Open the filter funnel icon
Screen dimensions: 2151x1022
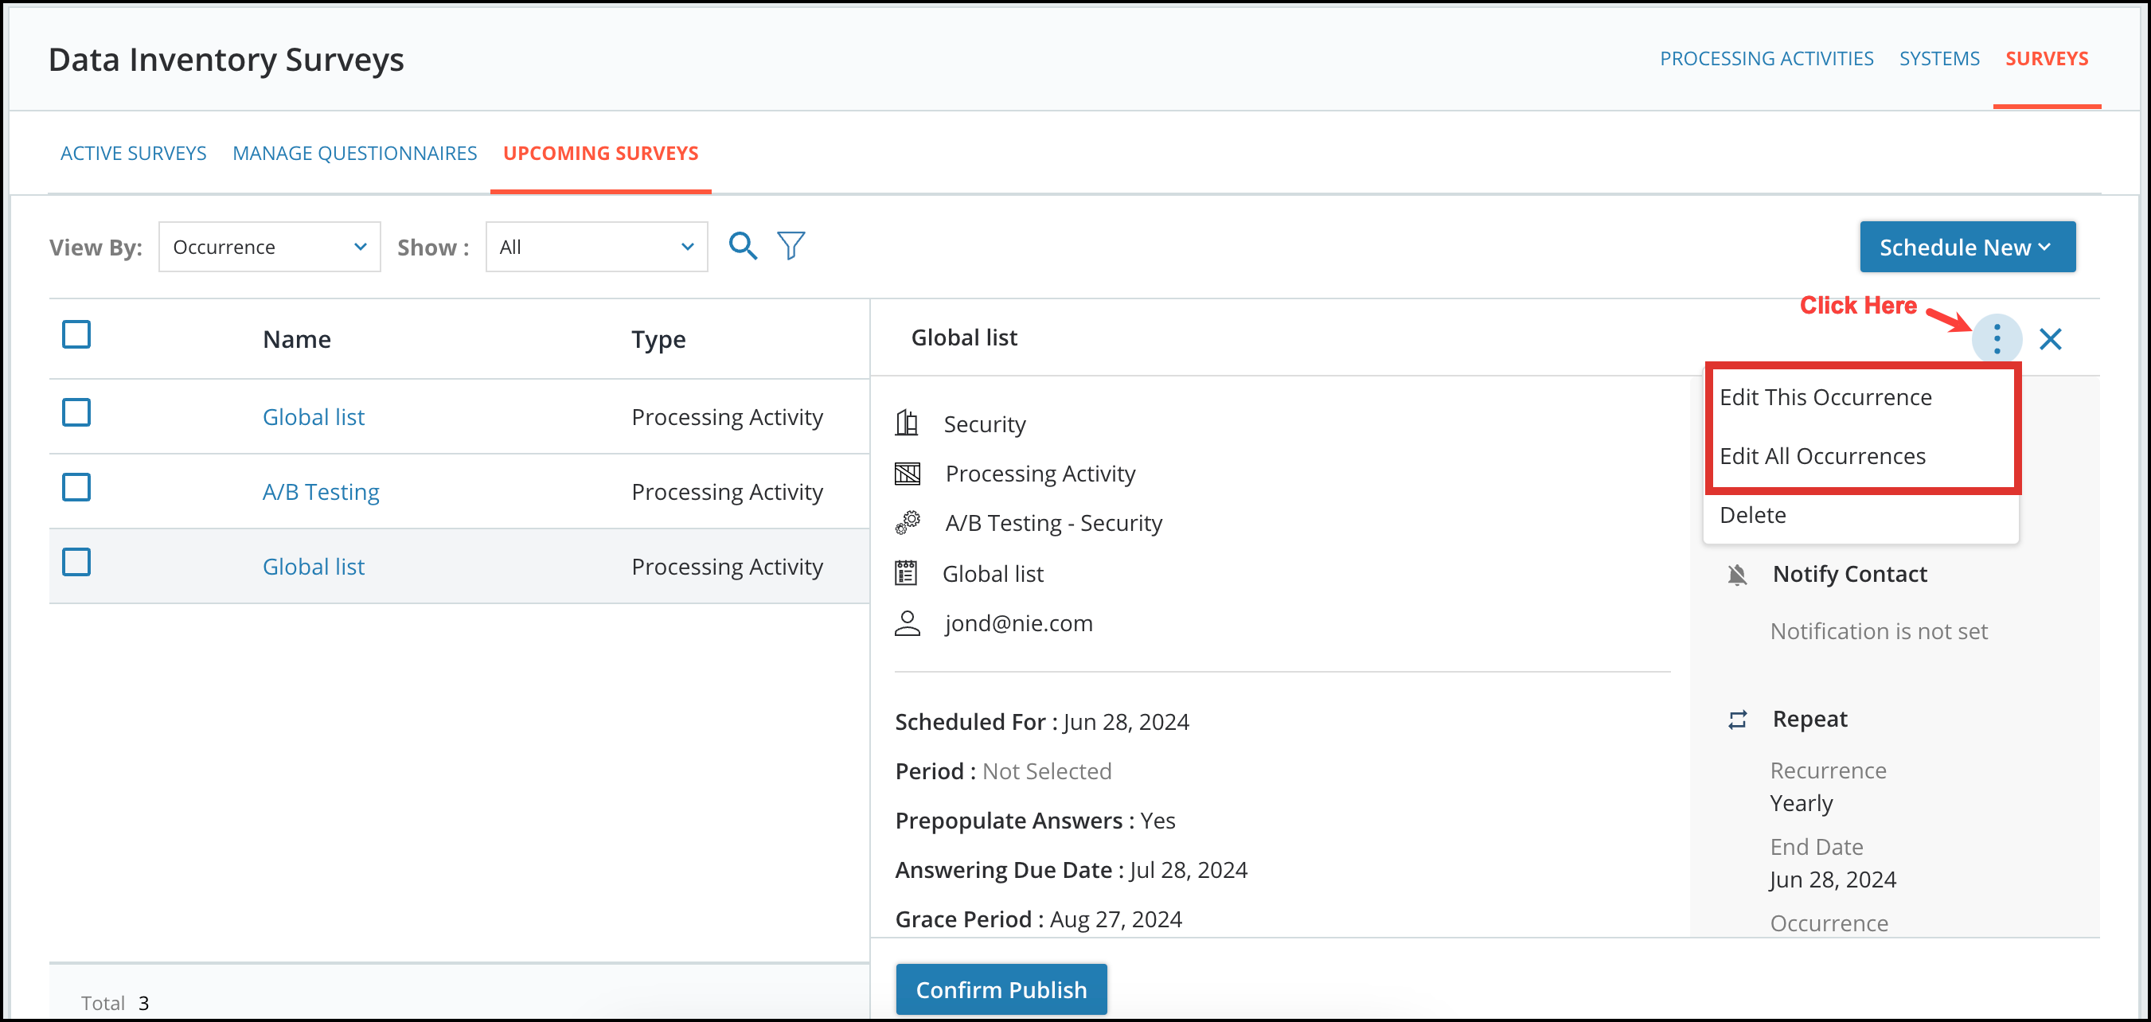pos(791,246)
